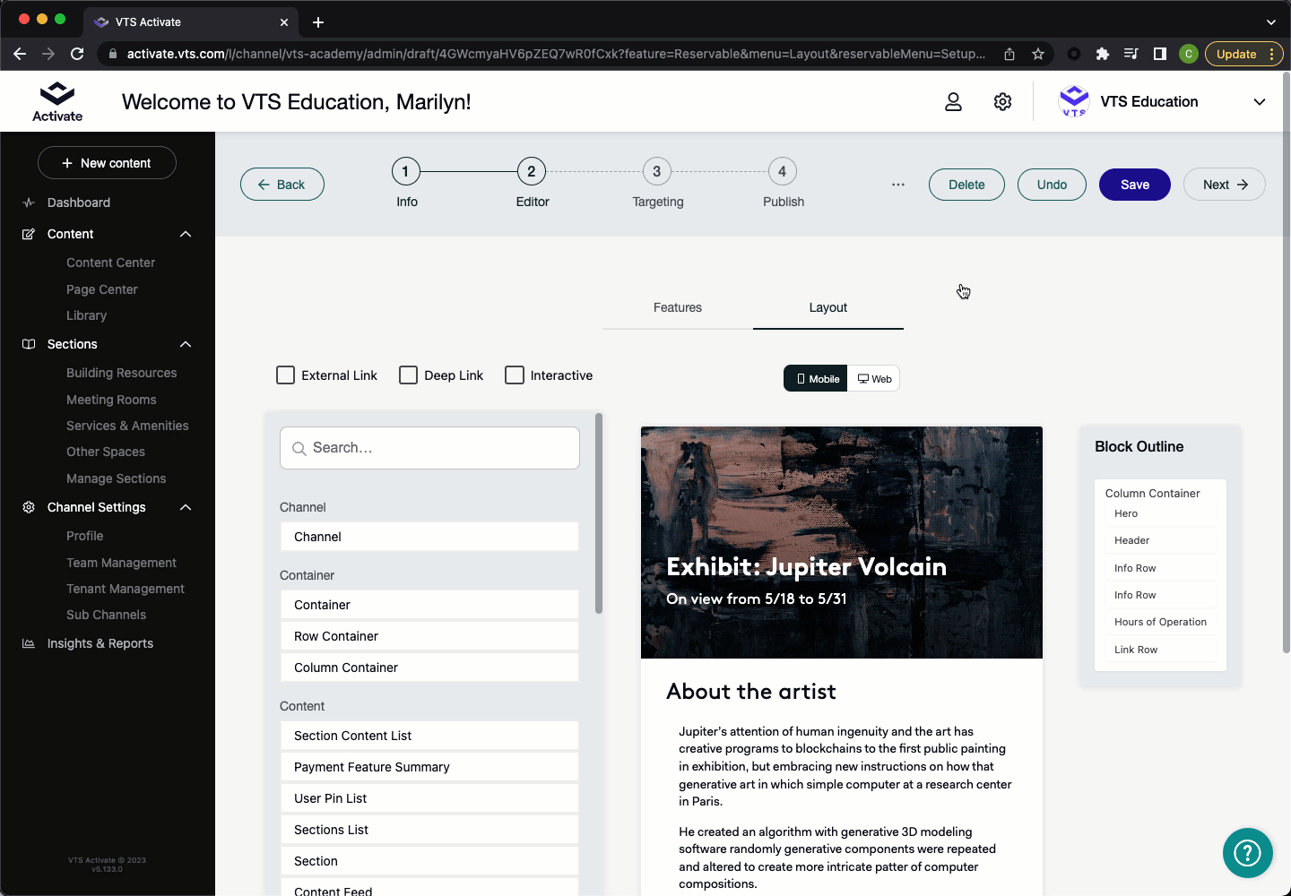Enable the Interactive checkbox

pos(515,375)
